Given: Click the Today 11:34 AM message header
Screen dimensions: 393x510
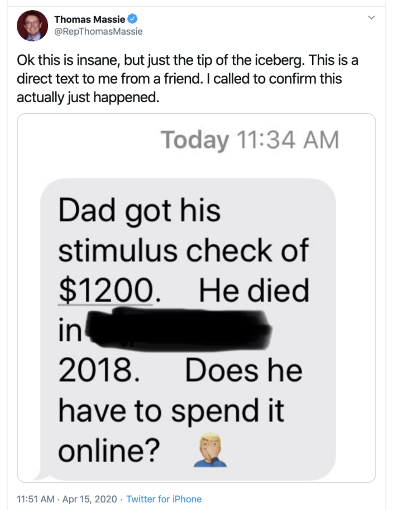Looking at the screenshot, I should click(x=250, y=140).
